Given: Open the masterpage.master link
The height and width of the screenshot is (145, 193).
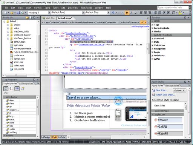Looking at the screenshot, I should tap(140, 26).
